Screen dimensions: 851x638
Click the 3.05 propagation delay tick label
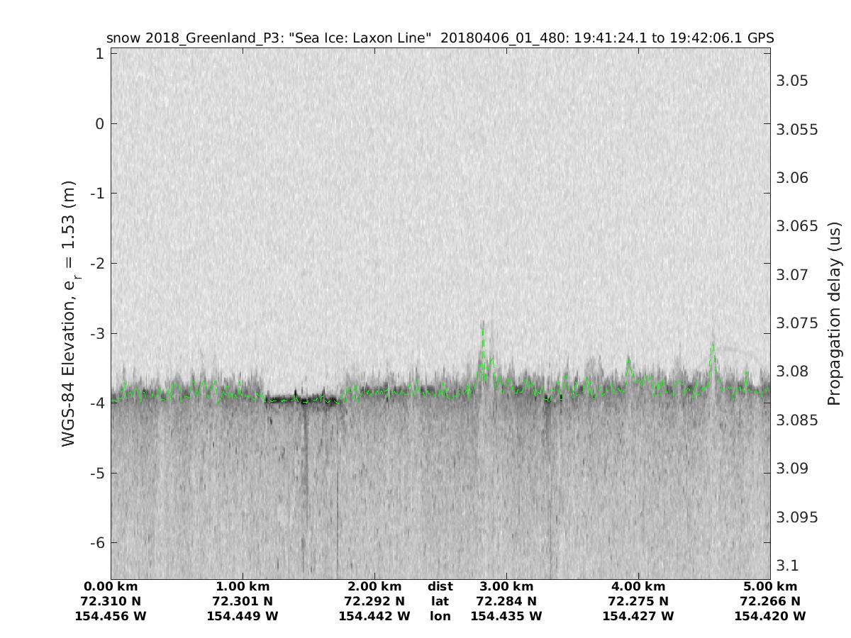pos(792,81)
